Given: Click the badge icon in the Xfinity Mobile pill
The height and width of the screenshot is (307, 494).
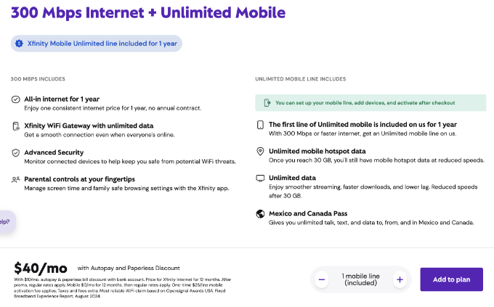Looking at the screenshot, I should pos(19,44).
